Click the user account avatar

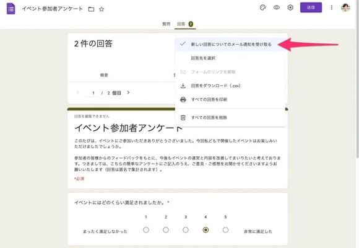pos(345,7)
